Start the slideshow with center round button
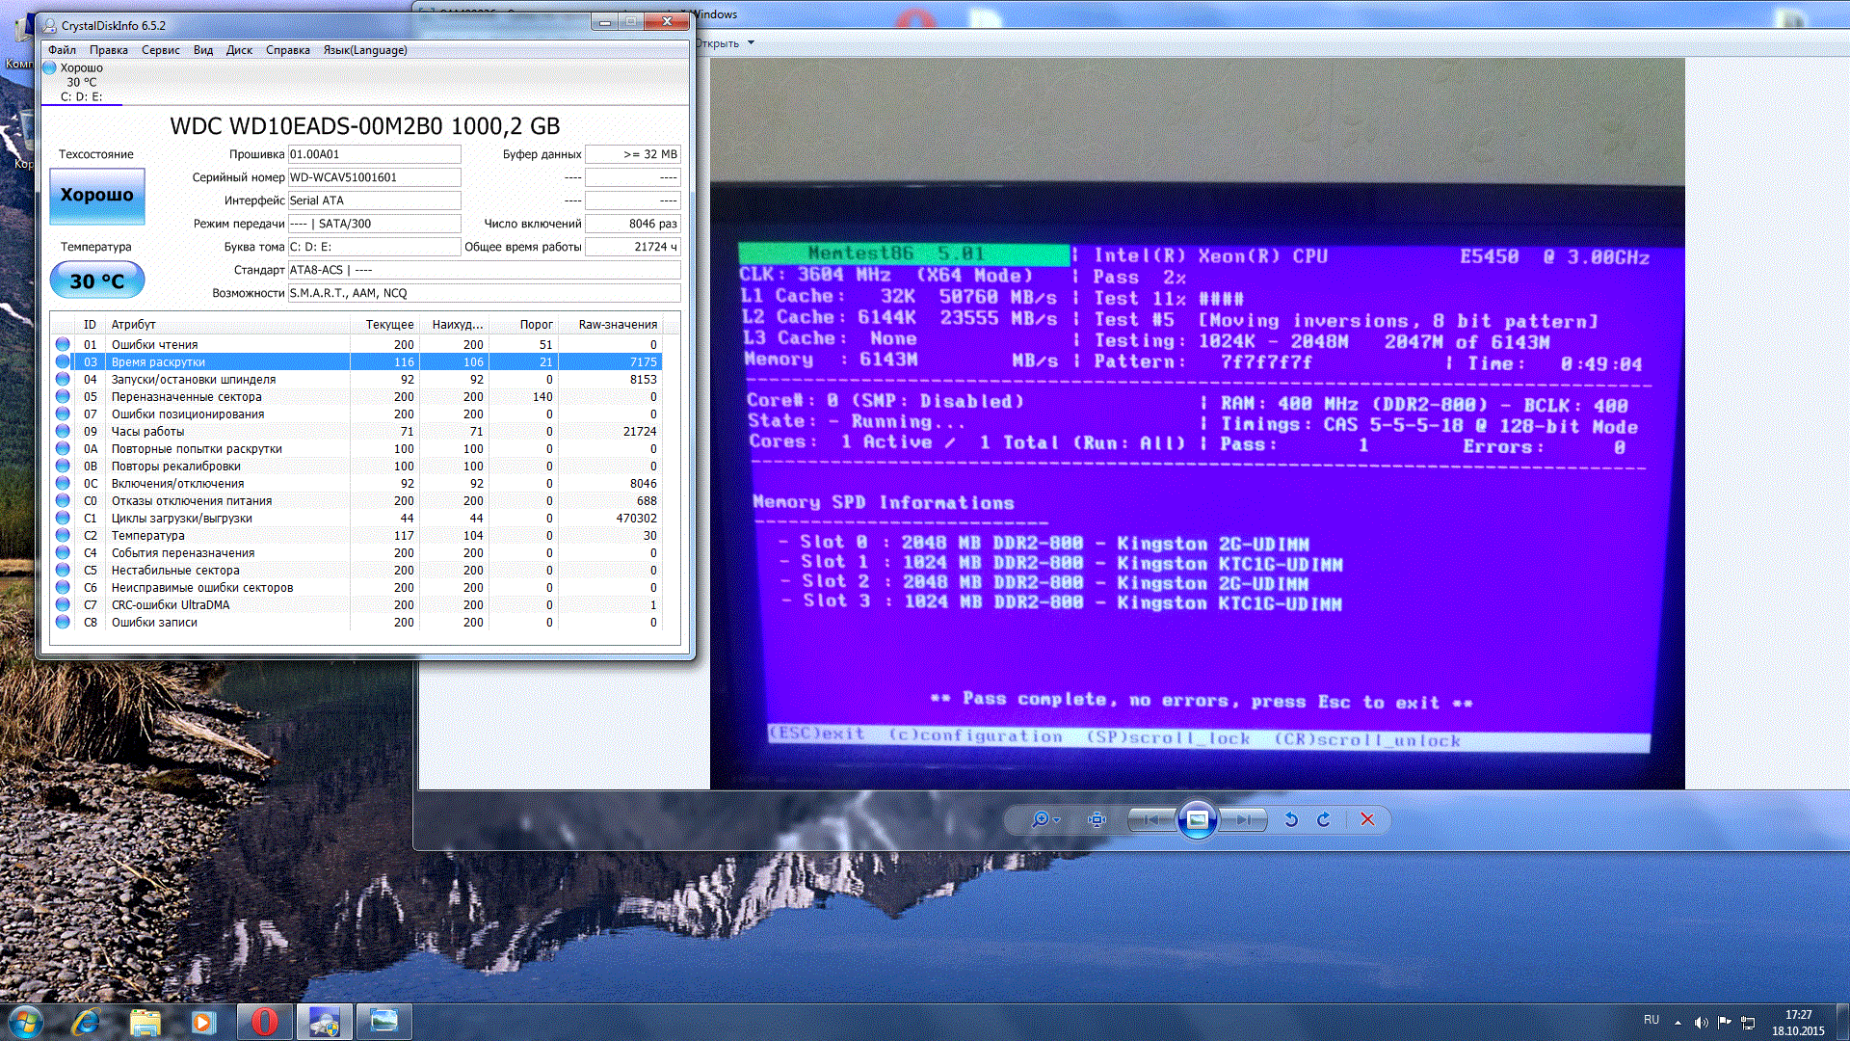This screenshot has height=1041, width=1850. (1197, 819)
